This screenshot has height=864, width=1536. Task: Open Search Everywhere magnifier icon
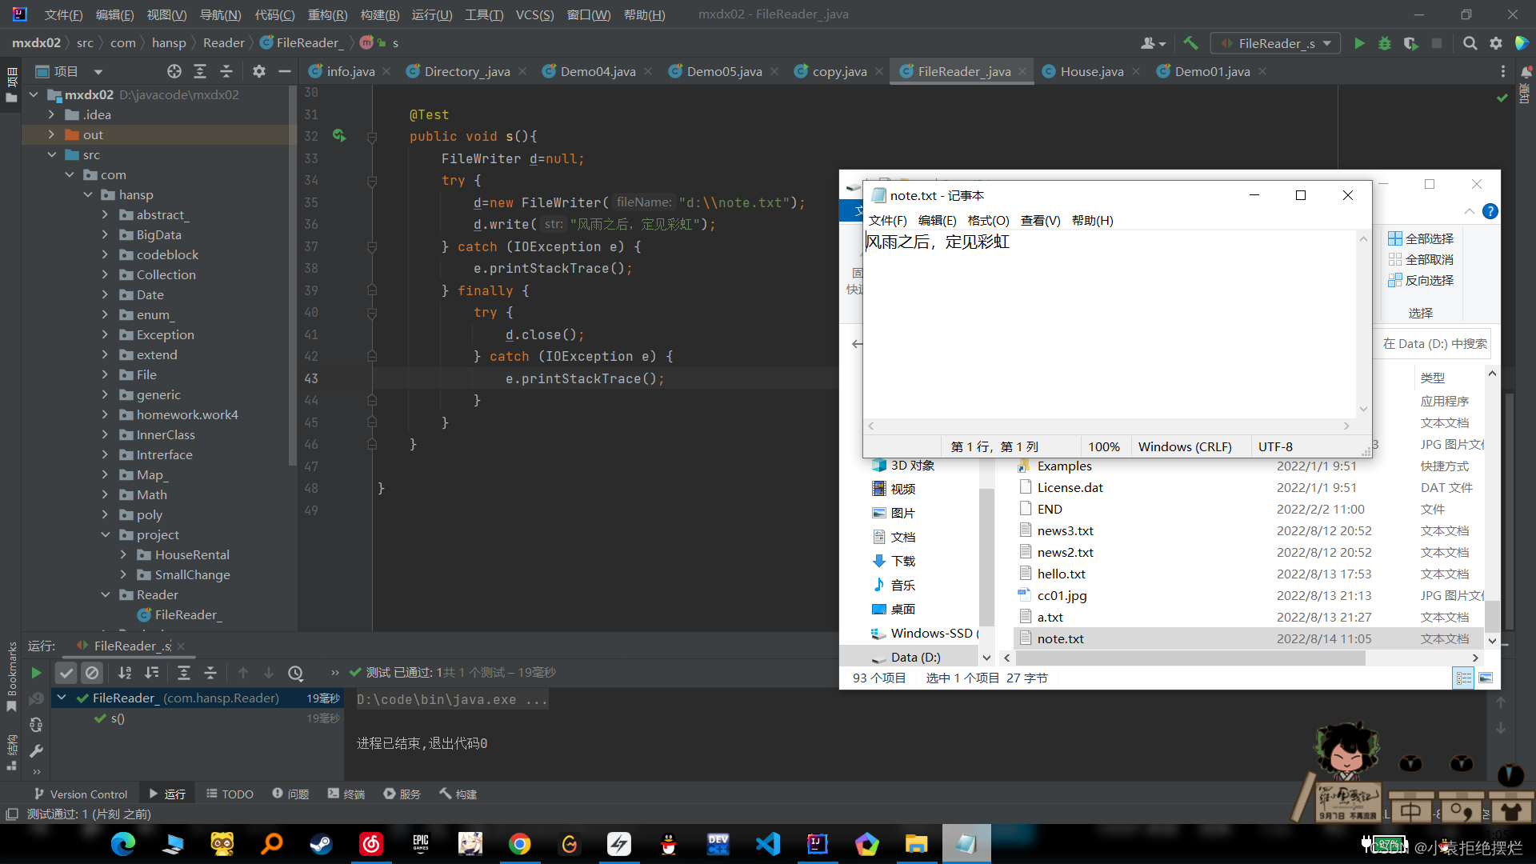pos(1470,43)
